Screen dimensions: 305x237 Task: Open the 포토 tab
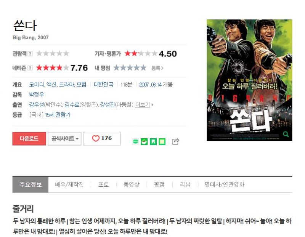click(x=103, y=184)
